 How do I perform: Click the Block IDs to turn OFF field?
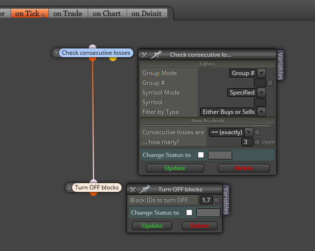coord(206,200)
